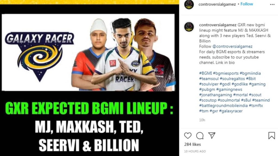Image resolution: width=278 pixels, height=156 pixels.
Task: Open controversialgamez username in header
Action: point(217,4)
